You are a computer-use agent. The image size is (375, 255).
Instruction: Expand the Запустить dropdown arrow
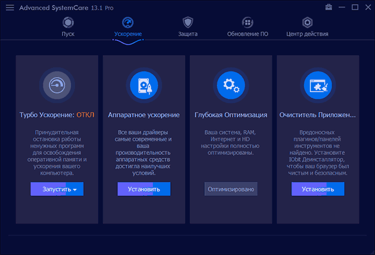[x=75, y=189]
